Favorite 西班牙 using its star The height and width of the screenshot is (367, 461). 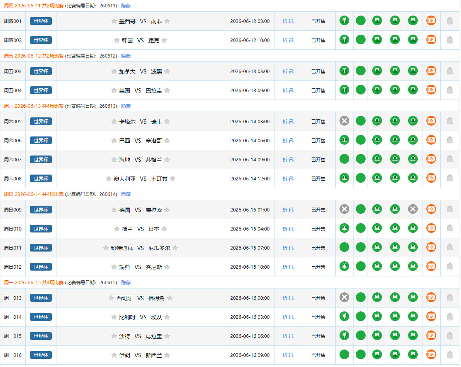(111, 298)
